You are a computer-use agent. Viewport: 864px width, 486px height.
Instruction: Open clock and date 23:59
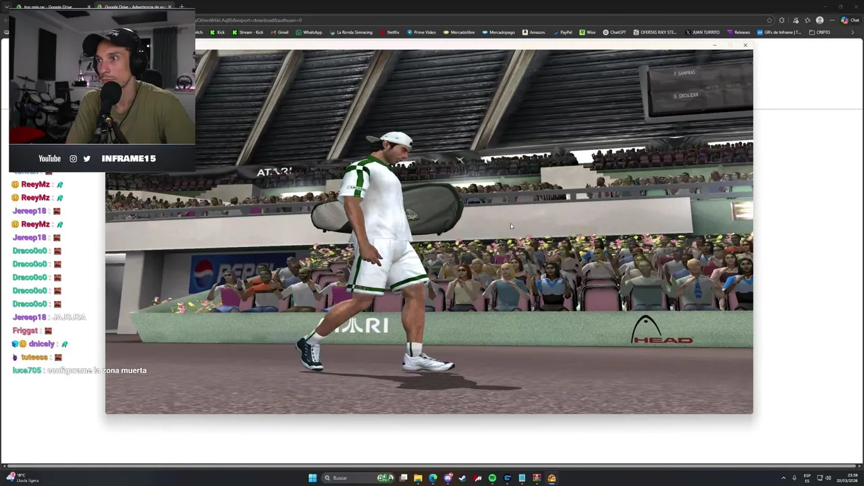click(x=846, y=479)
